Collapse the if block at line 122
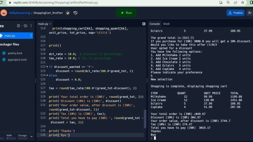The image size is (253, 142). [47, 67]
